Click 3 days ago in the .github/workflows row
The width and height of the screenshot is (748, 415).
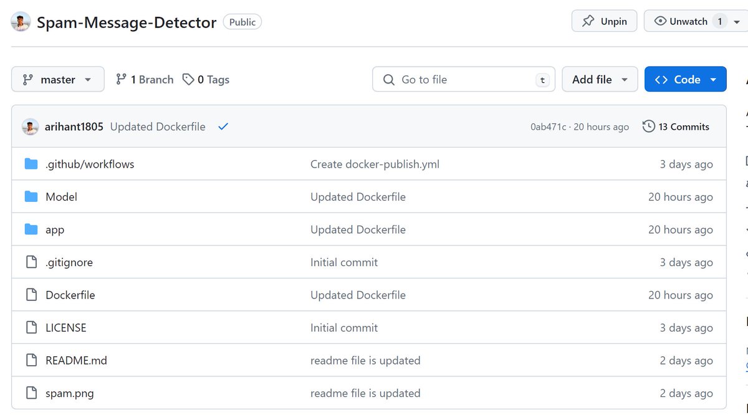[686, 165]
